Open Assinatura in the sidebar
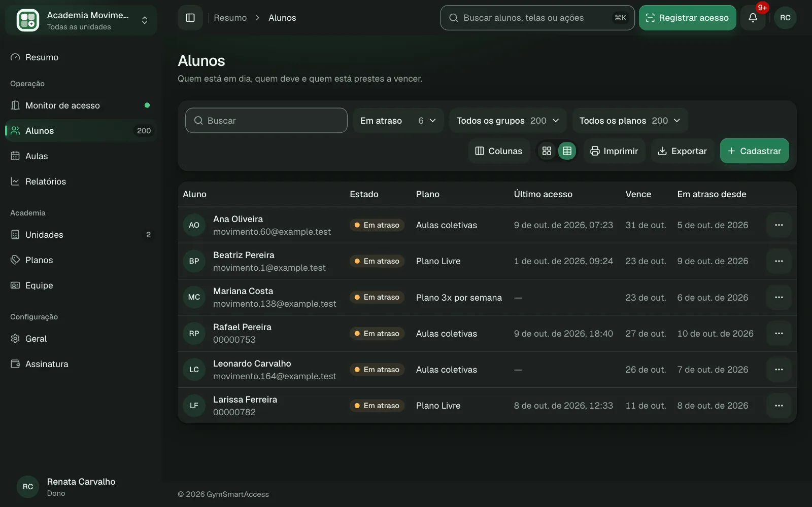The image size is (812, 507). pos(81,364)
